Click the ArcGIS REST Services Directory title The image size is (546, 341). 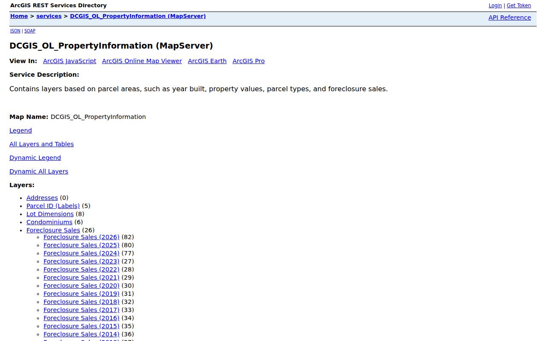pyautogui.click(x=58, y=6)
